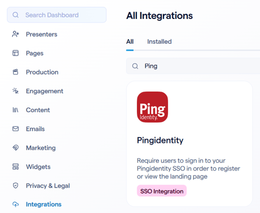
Task: Click the magnifier icon beside Ping search
Action: coord(135,66)
